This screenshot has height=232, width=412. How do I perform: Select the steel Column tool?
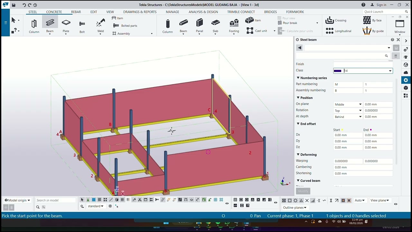pyautogui.click(x=34, y=26)
